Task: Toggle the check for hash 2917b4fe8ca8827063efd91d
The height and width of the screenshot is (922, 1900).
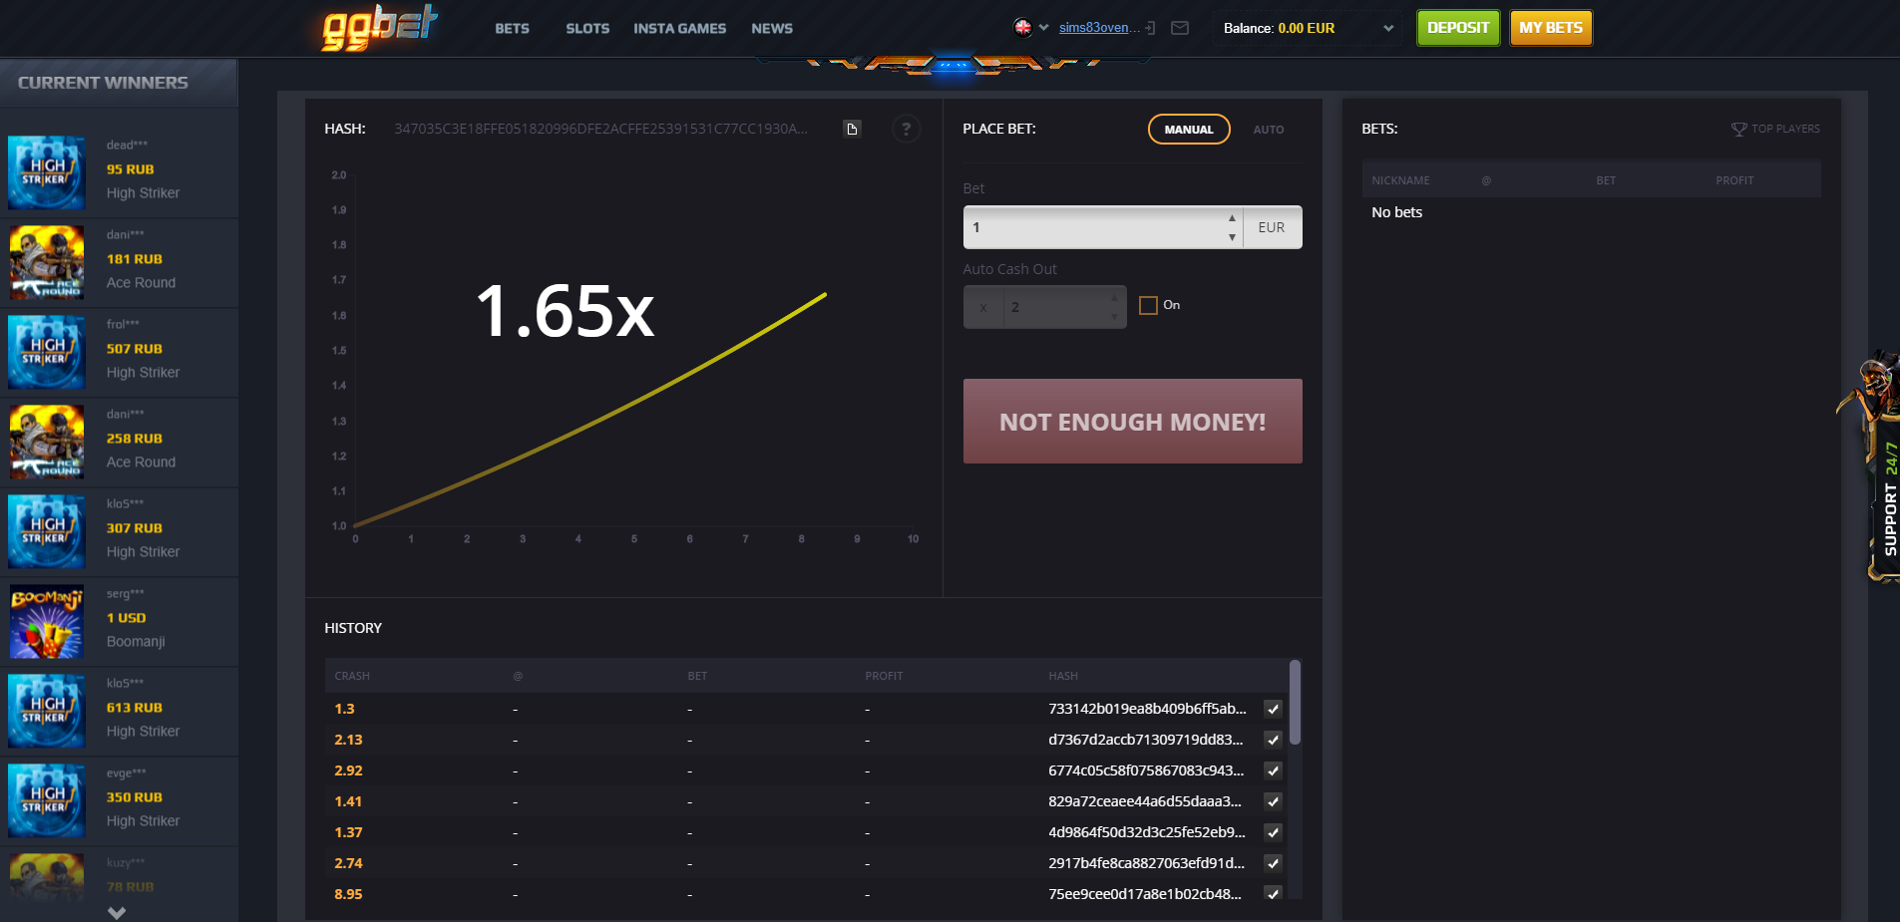Action: 1273,863
